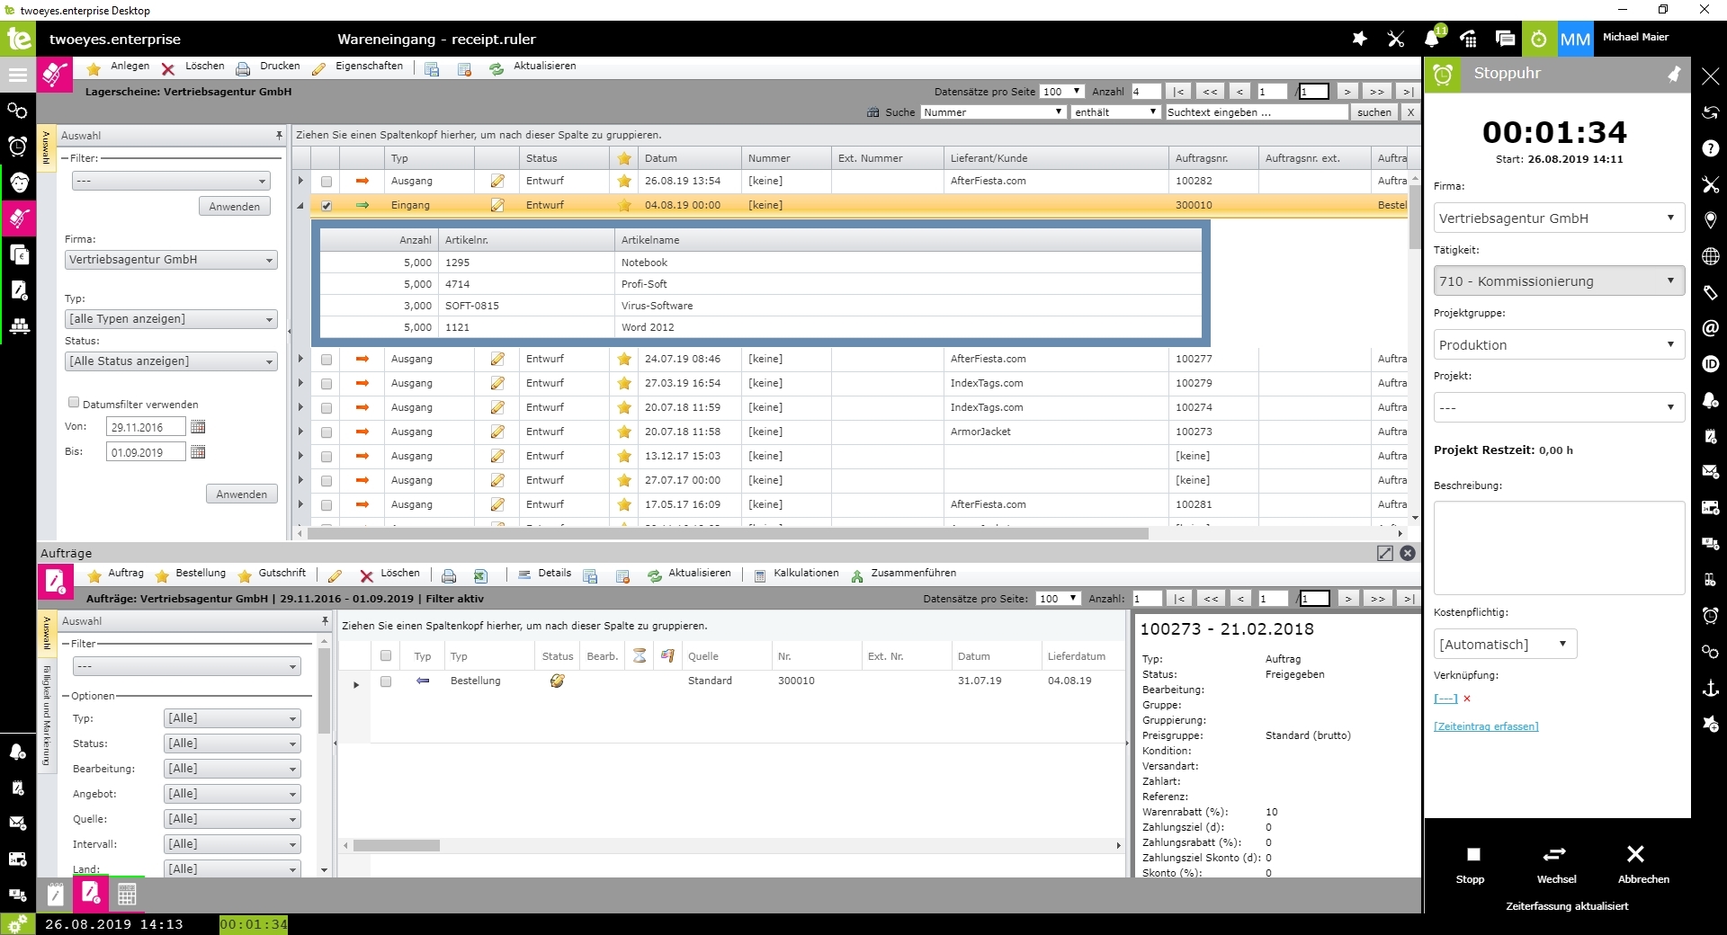Screen dimensions: 1727x935
Task: Maximize the Aufträge panel
Action: tap(1385, 553)
